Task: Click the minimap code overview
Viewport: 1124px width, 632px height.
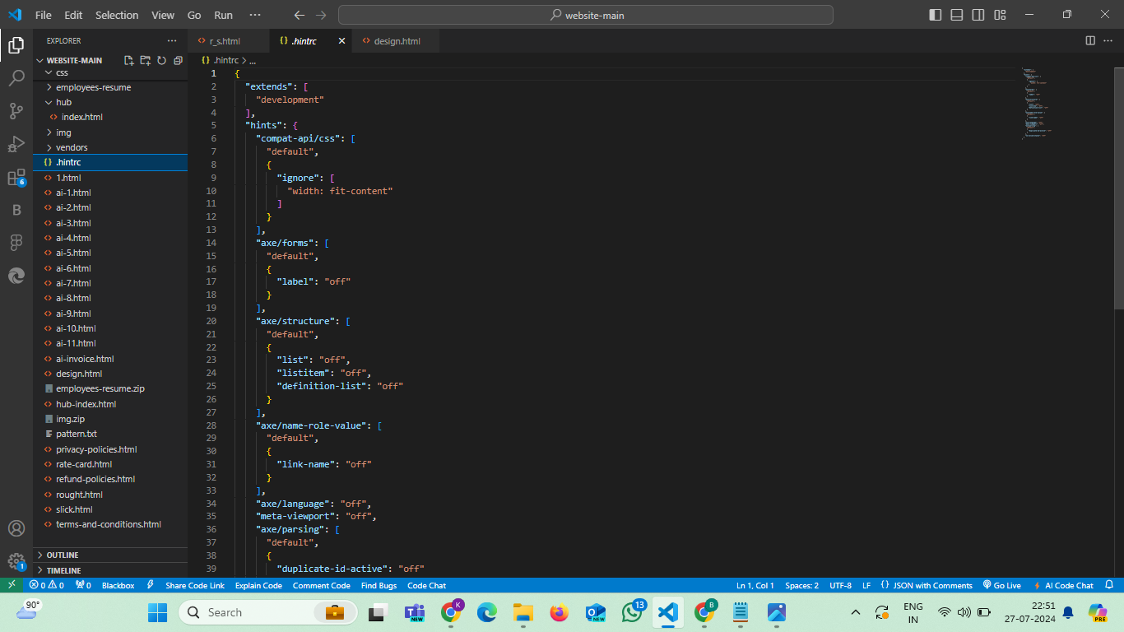Action: (x=1037, y=103)
